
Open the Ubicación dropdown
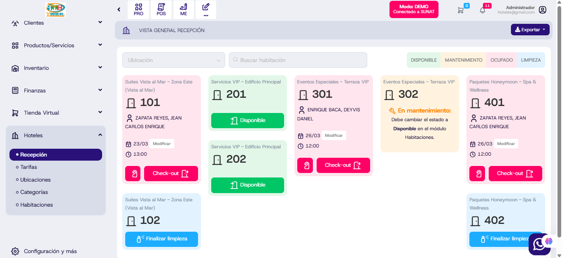click(x=173, y=60)
